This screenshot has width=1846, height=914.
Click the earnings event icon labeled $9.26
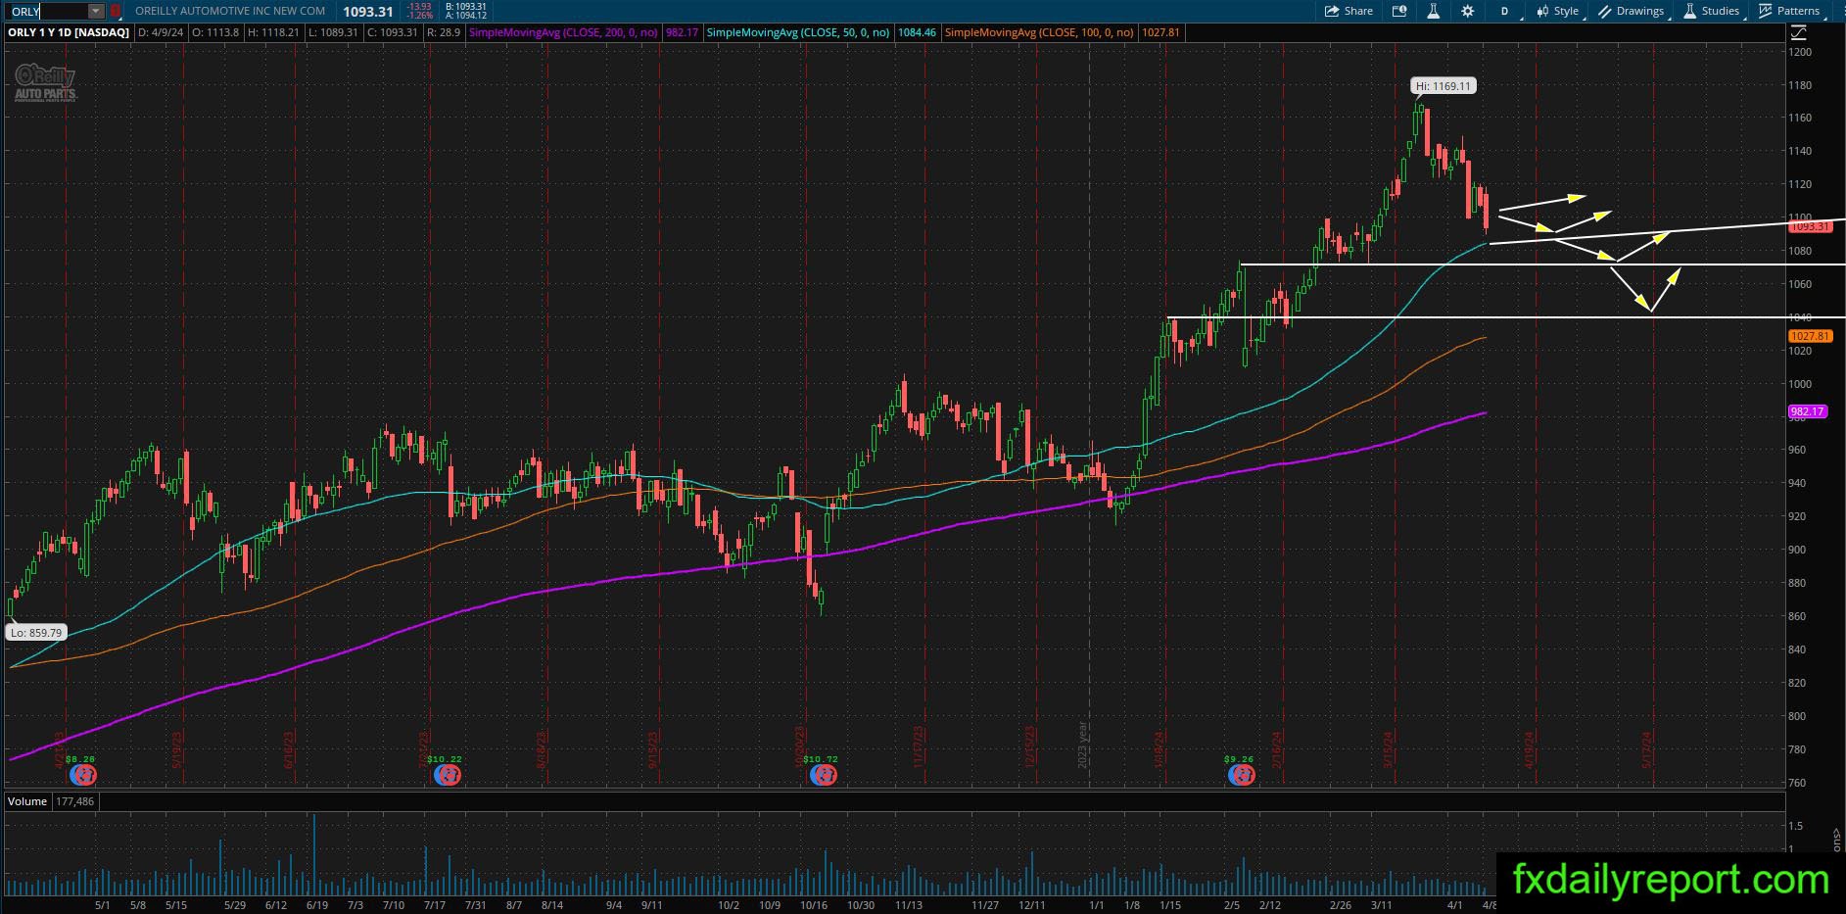pos(1242,775)
